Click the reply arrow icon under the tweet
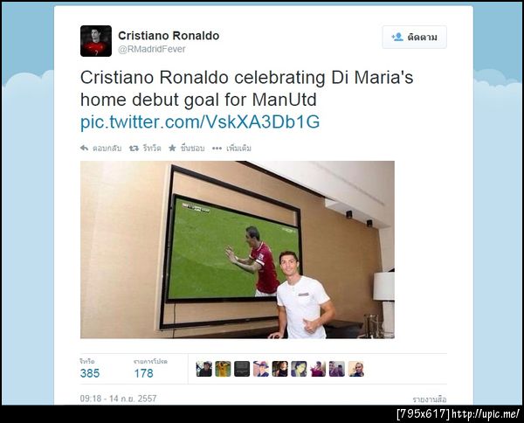Screen dimensions: 524x423 pos(84,148)
